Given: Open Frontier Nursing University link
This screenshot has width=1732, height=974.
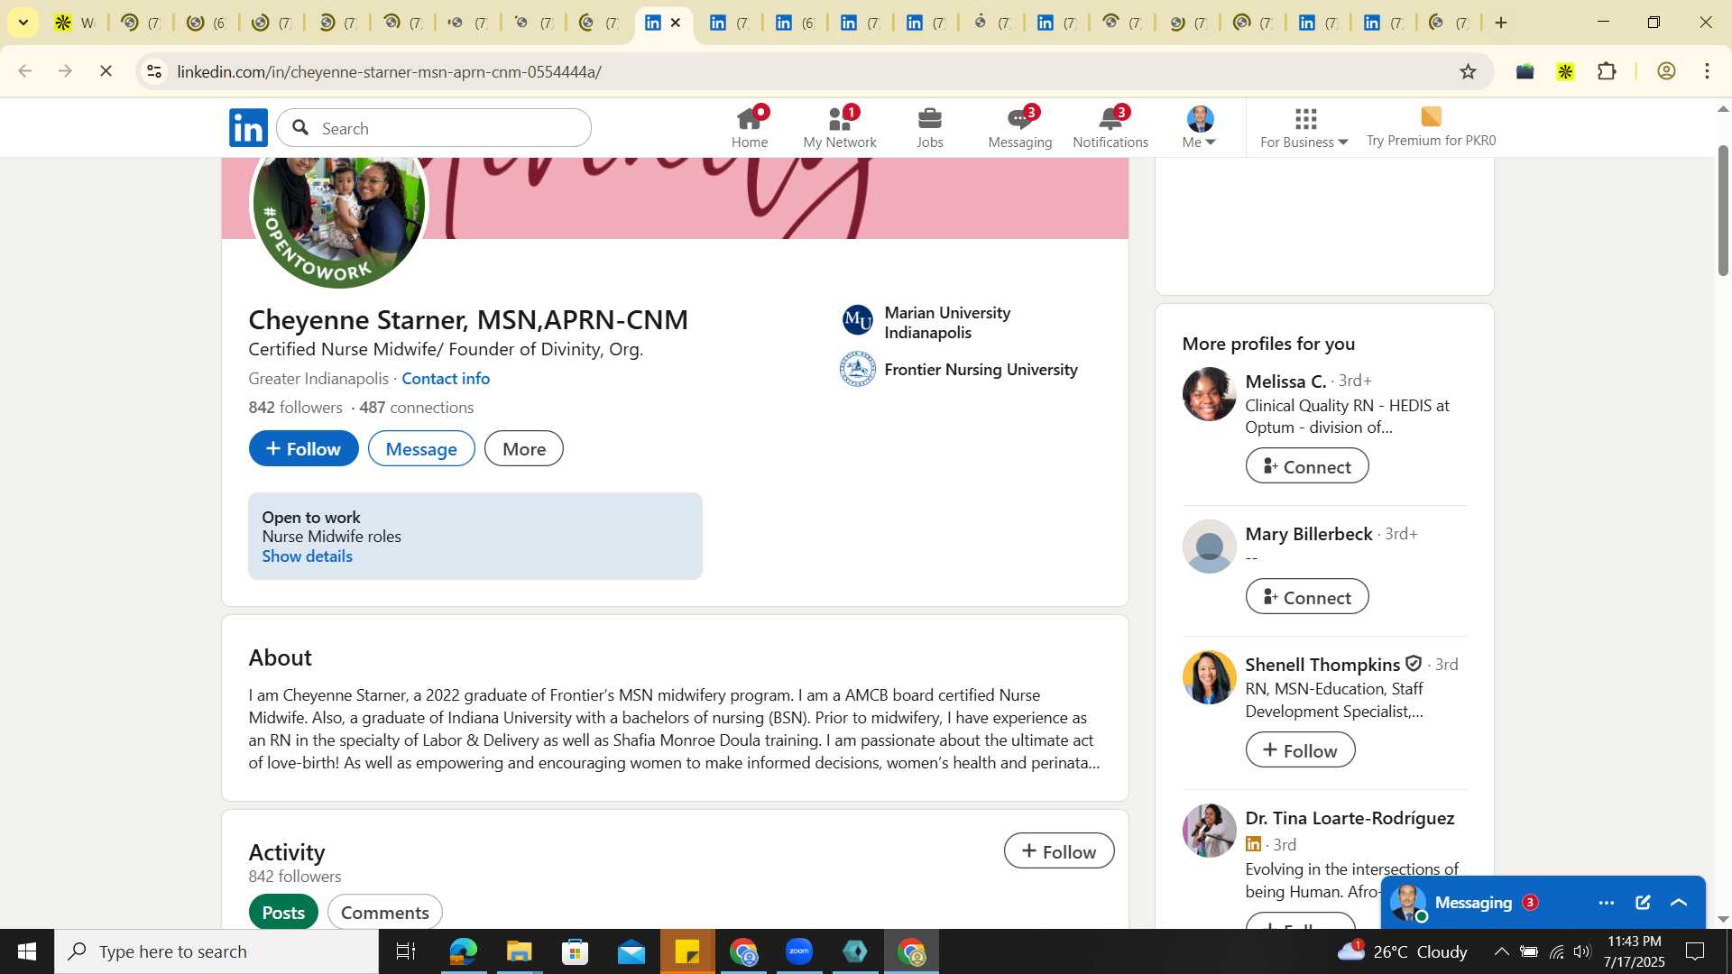Looking at the screenshot, I should (x=981, y=369).
